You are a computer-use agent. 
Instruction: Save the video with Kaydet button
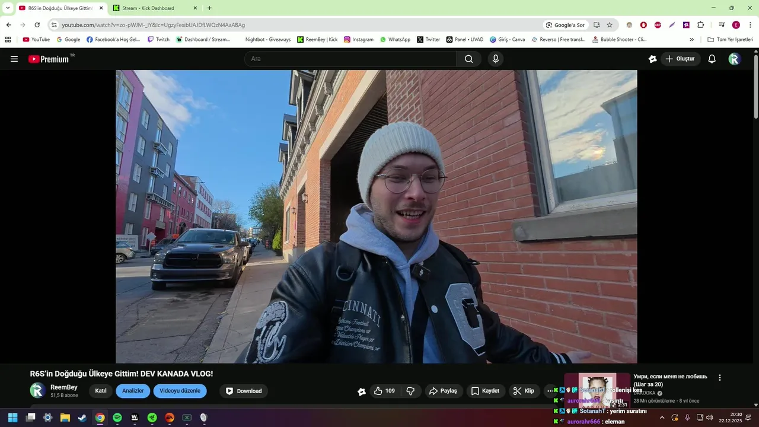(486, 391)
